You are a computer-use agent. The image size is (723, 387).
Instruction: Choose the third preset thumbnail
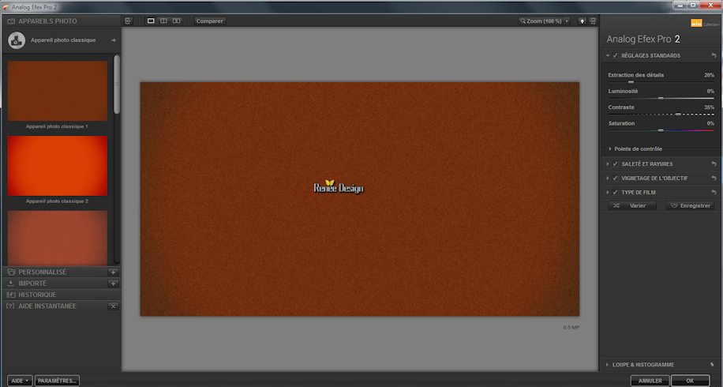[58, 238]
